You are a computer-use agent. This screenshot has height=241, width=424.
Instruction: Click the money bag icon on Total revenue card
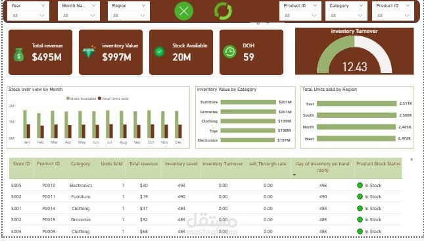point(18,55)
